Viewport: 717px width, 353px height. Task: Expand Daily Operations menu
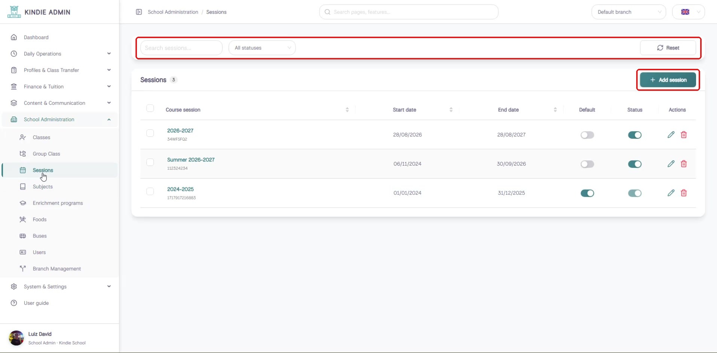click(60, 54)
